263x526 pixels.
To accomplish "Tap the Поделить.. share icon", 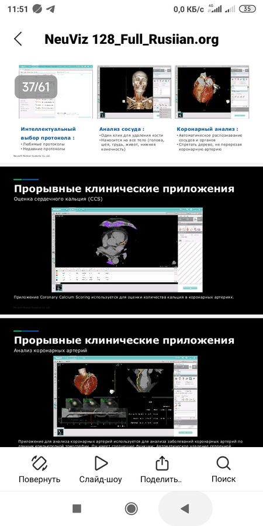I will click(162, 463).
